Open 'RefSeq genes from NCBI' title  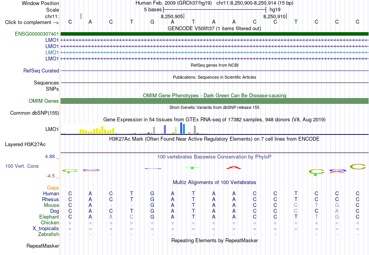(x=214, y=65)
